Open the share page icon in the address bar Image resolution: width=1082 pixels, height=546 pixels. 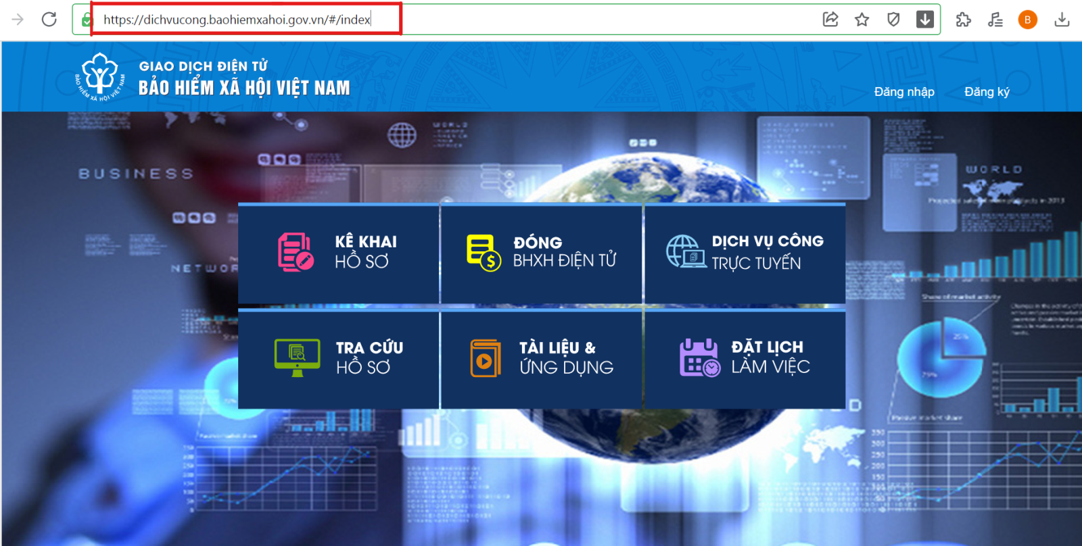coord(830,20)
